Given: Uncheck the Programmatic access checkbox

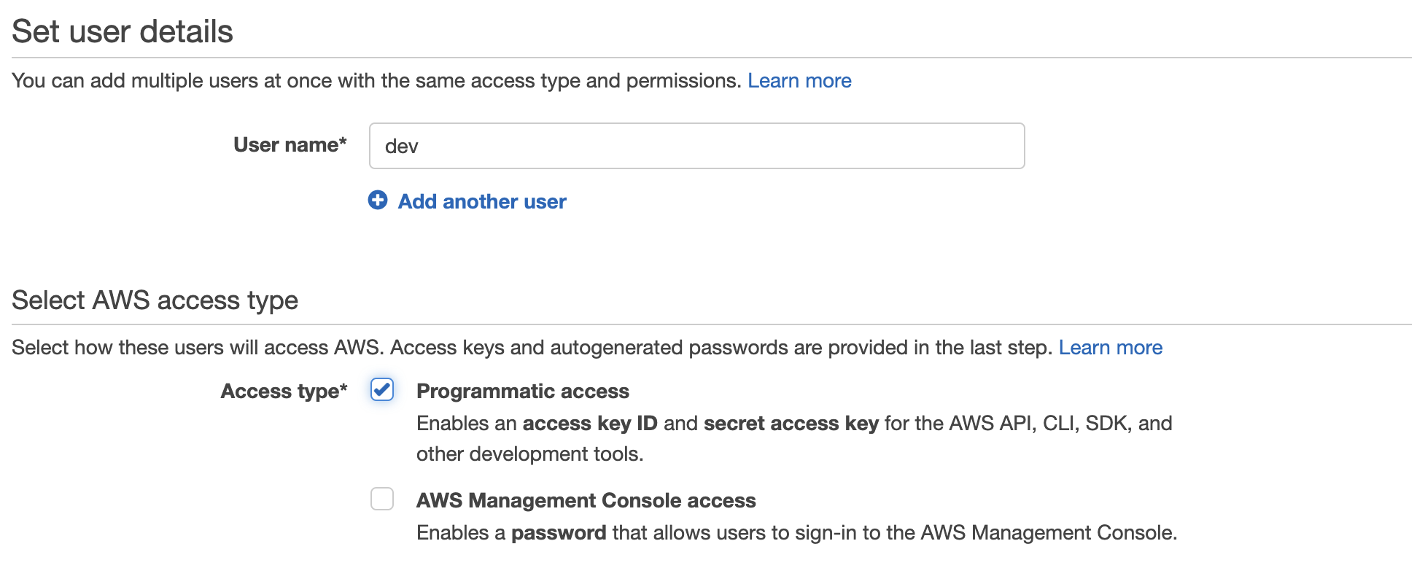Looking at the screenshot, I should [382, 390].
